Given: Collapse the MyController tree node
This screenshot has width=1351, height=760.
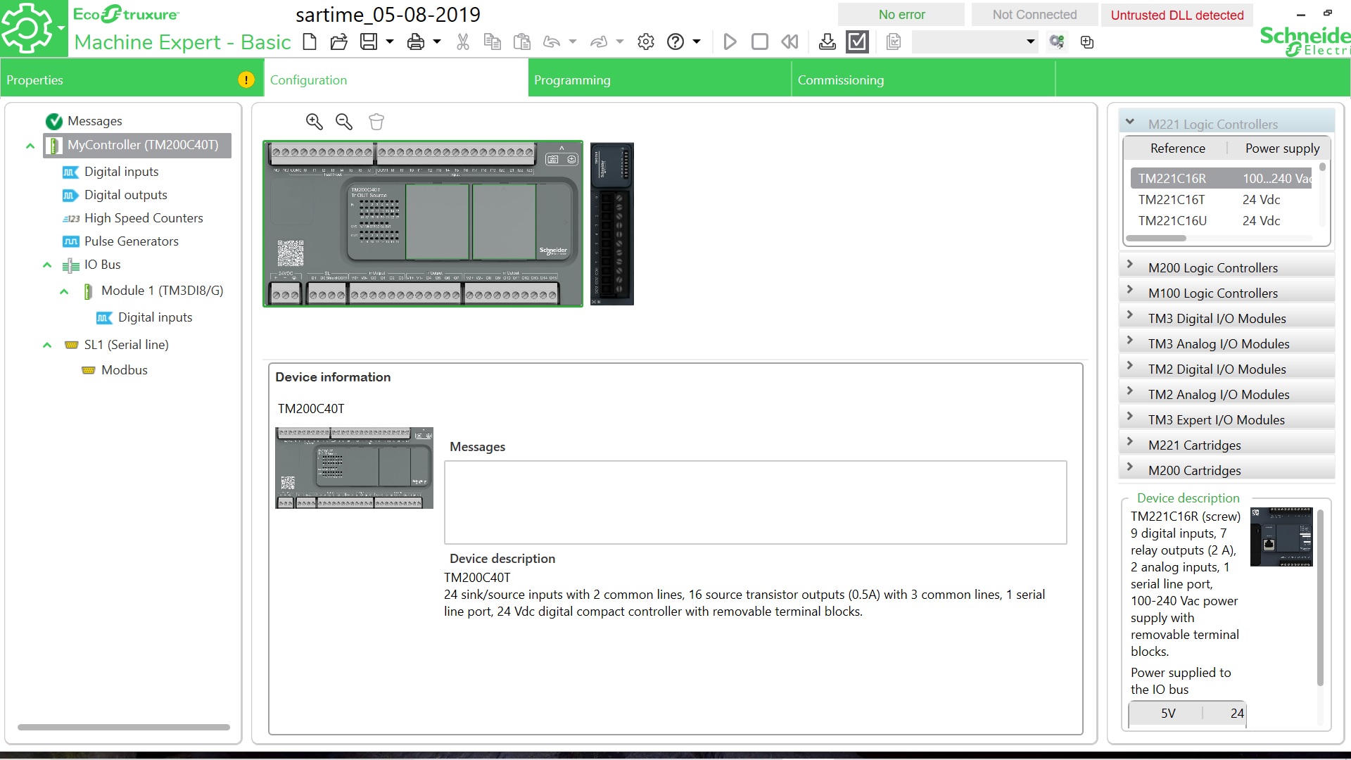Looking at the screenshot, I should (x=30, y=146).
